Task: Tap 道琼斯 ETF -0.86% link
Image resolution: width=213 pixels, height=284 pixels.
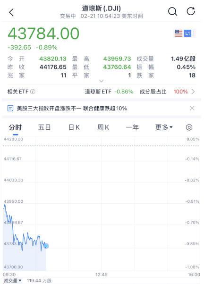Action: coord(109,92)
